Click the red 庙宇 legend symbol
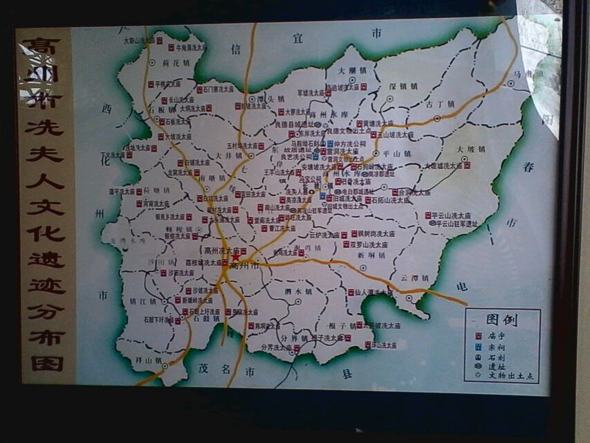590x443 pixels. click(477, 335)
